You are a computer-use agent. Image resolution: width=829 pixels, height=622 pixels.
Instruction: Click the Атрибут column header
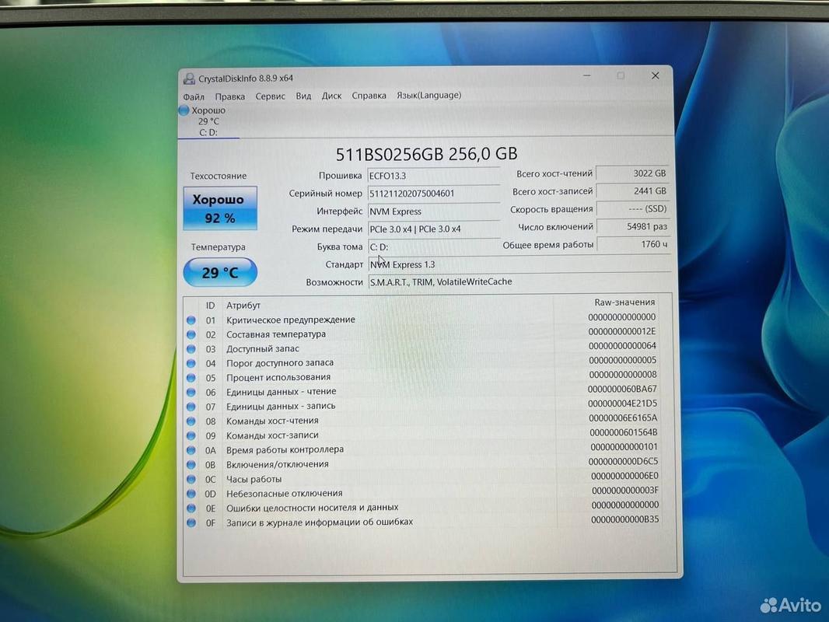[243, 305]
